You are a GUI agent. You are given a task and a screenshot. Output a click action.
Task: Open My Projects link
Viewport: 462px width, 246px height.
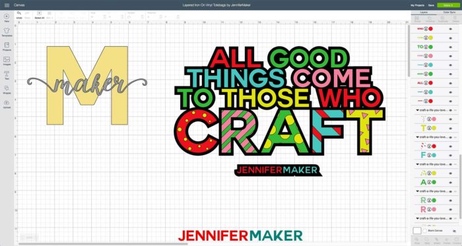pyautogui.click(x=417, y=5)
